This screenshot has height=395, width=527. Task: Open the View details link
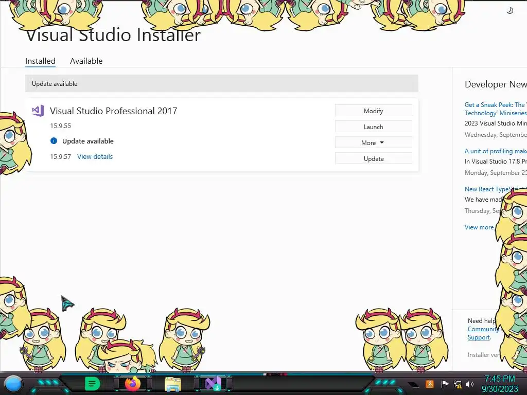95,156
